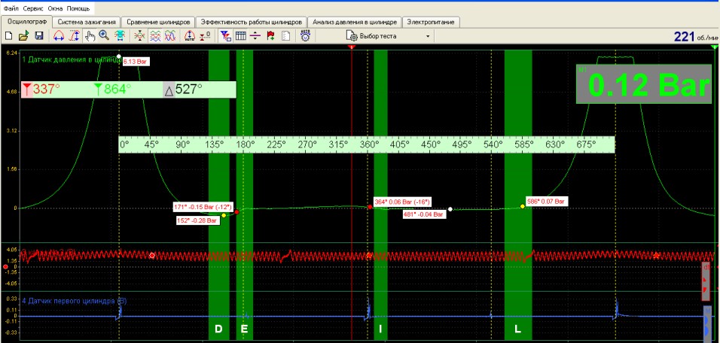The height and width of the screenshot is (343, 720).
Task: Select channel 4 Датчик первого цилиндра label
Action: [75, 301]
